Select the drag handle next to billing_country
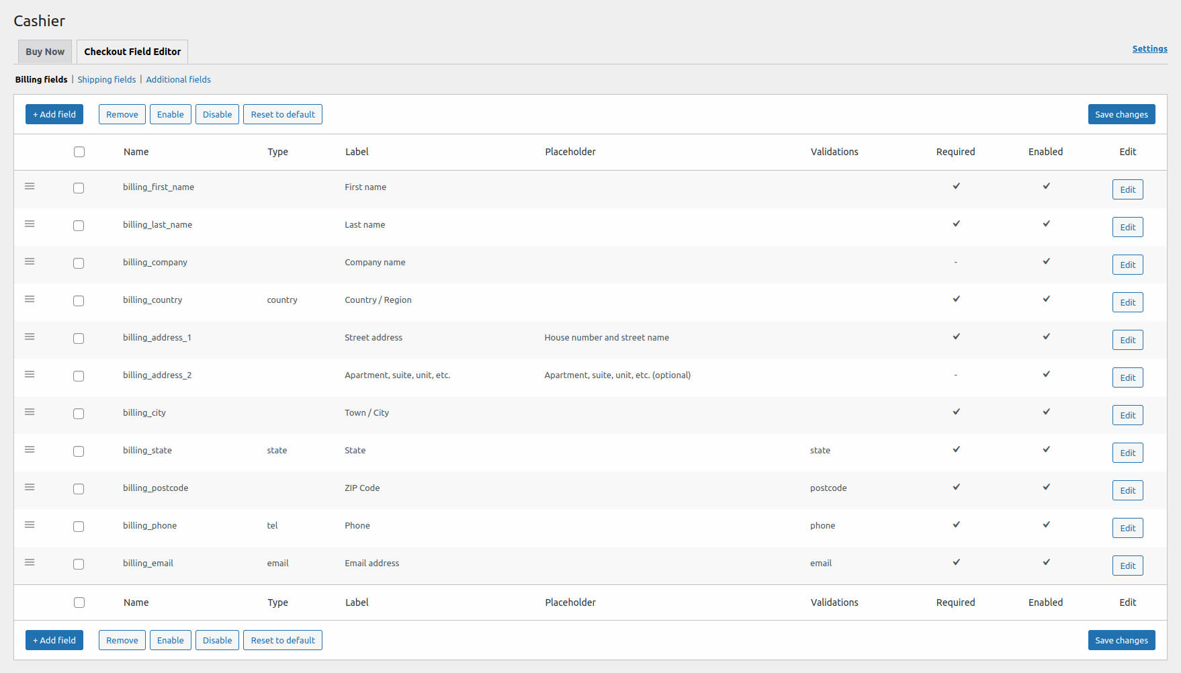The width and height of the screenshot is (1181, 673). tap(30, 299)
